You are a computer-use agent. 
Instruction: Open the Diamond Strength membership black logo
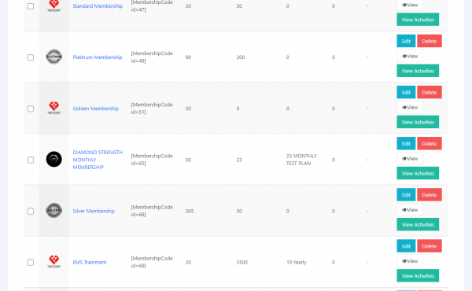click(53, 159)
